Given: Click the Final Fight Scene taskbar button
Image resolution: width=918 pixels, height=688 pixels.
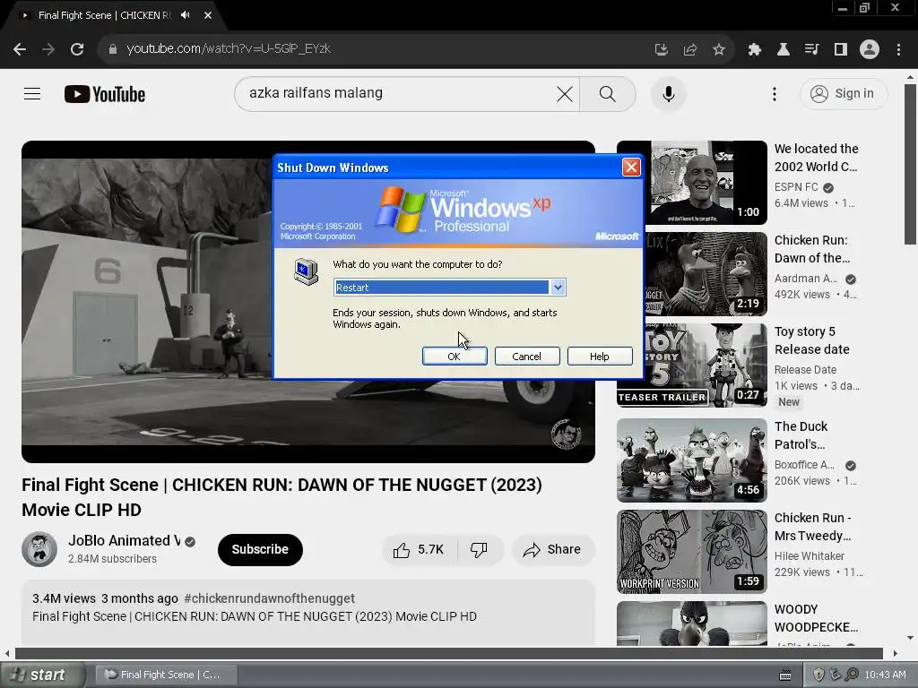Looking at the screenshot, I should [166, 675].
